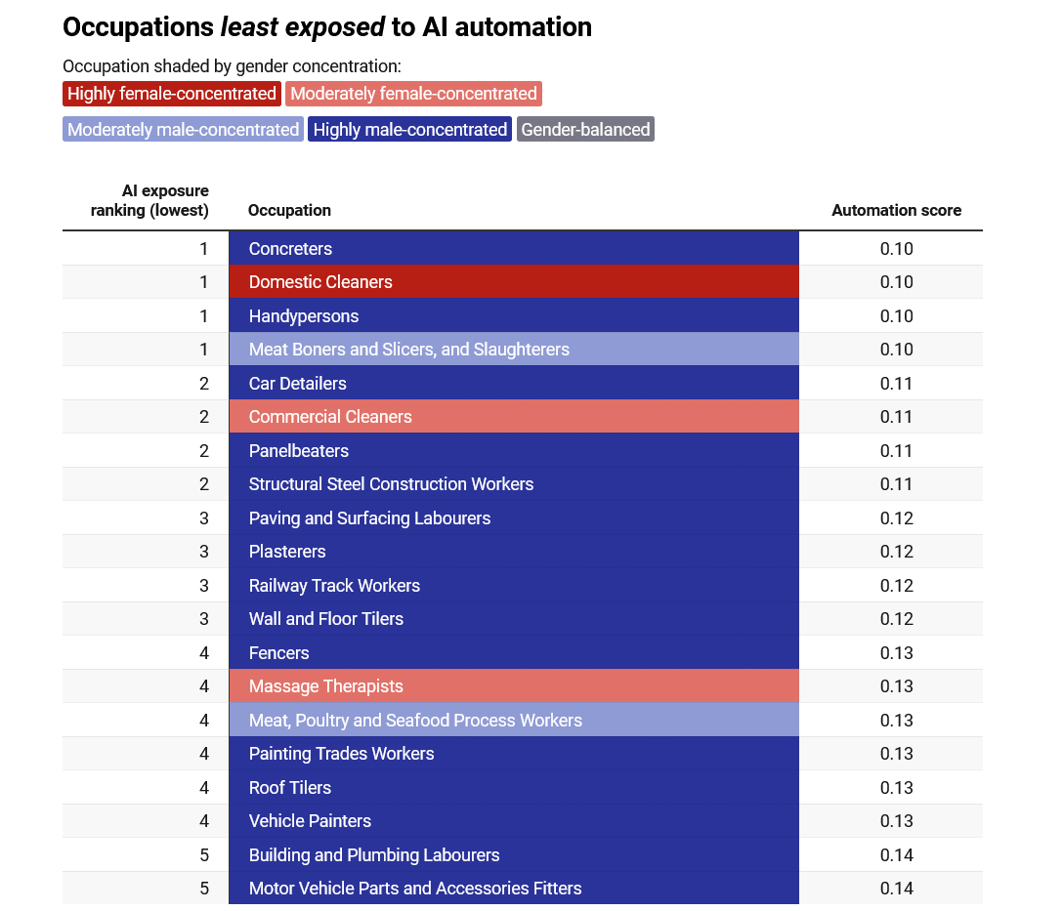The width and height of the screenshot is (1063, 911).
Task: Click the Occupation column header
Action: pos(289,211)
